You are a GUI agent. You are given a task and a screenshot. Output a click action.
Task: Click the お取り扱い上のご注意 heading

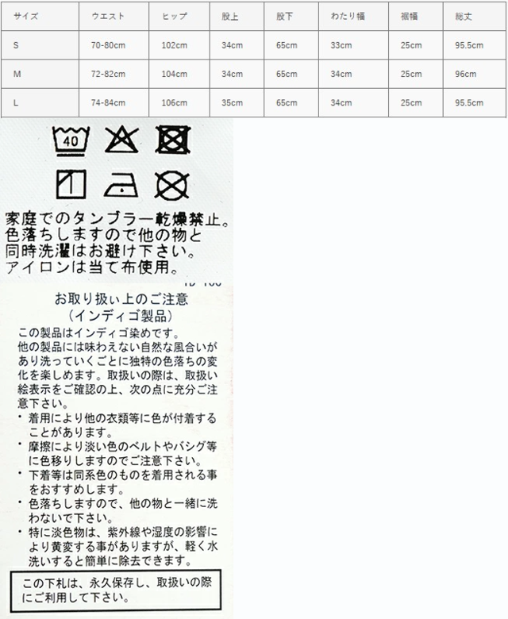click(x=121, y=299)
